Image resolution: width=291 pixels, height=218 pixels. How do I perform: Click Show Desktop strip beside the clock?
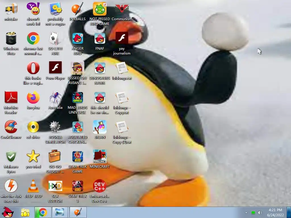pyautogui.click(x=289, y=212)
